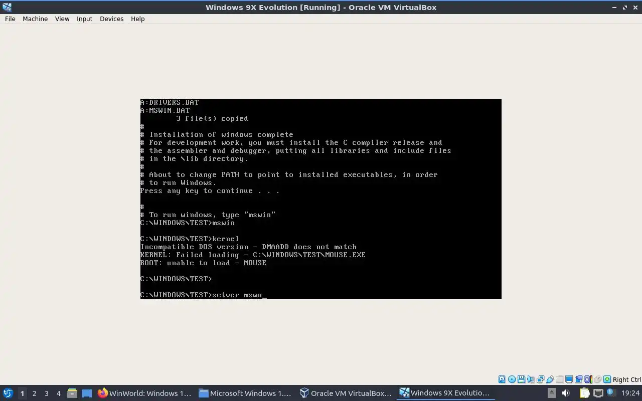This screenshot has width=642, height=401.
Task: Click the keyboard capture host-key icon
Action: click(x=607, y=379)
